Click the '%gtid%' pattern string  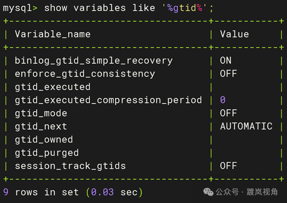click(184, 8)
